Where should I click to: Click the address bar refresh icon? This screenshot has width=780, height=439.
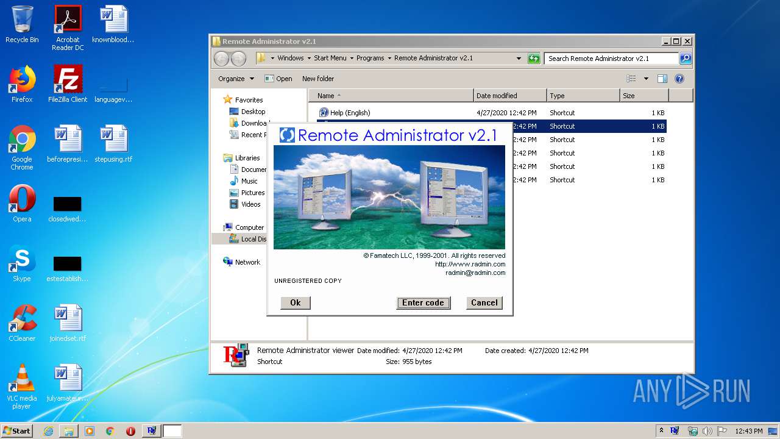(x=534, y=59)
